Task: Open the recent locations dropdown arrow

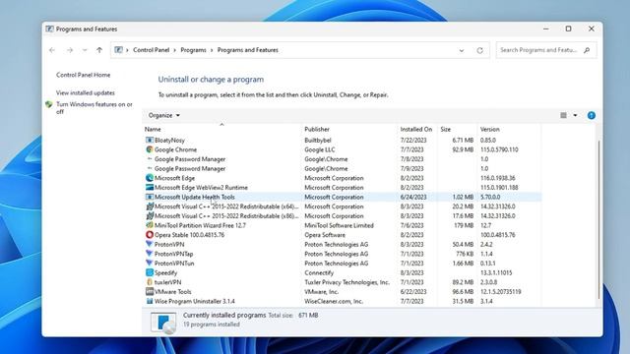Action: 85,50
